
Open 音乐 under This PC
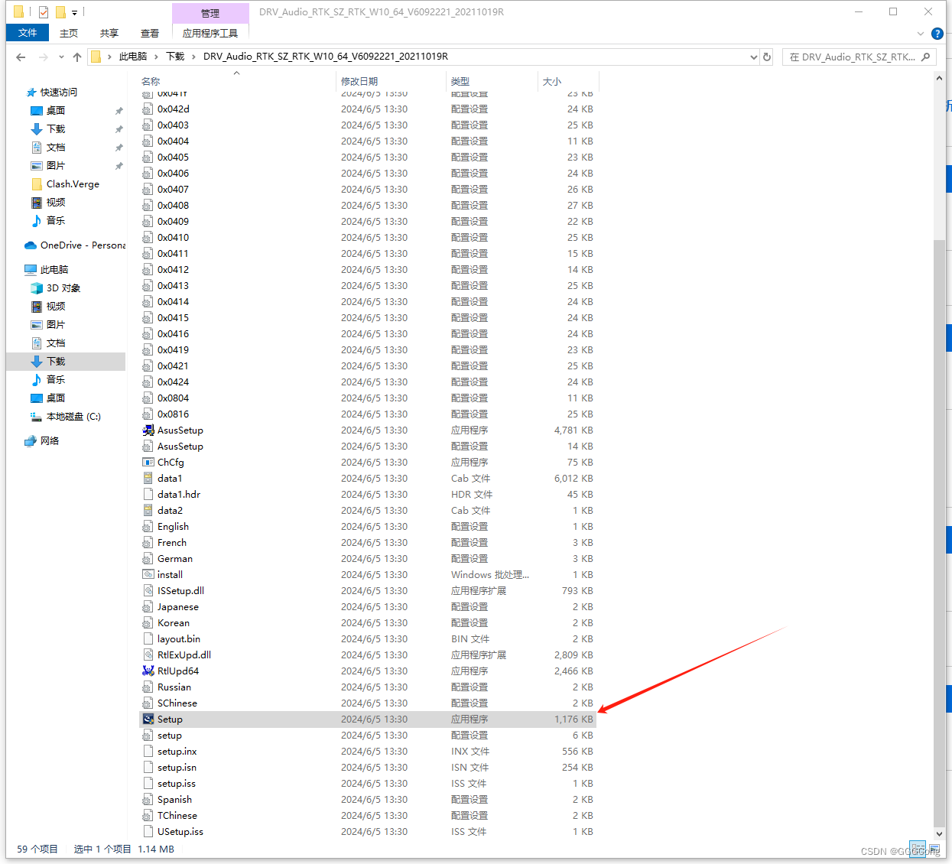56,380
